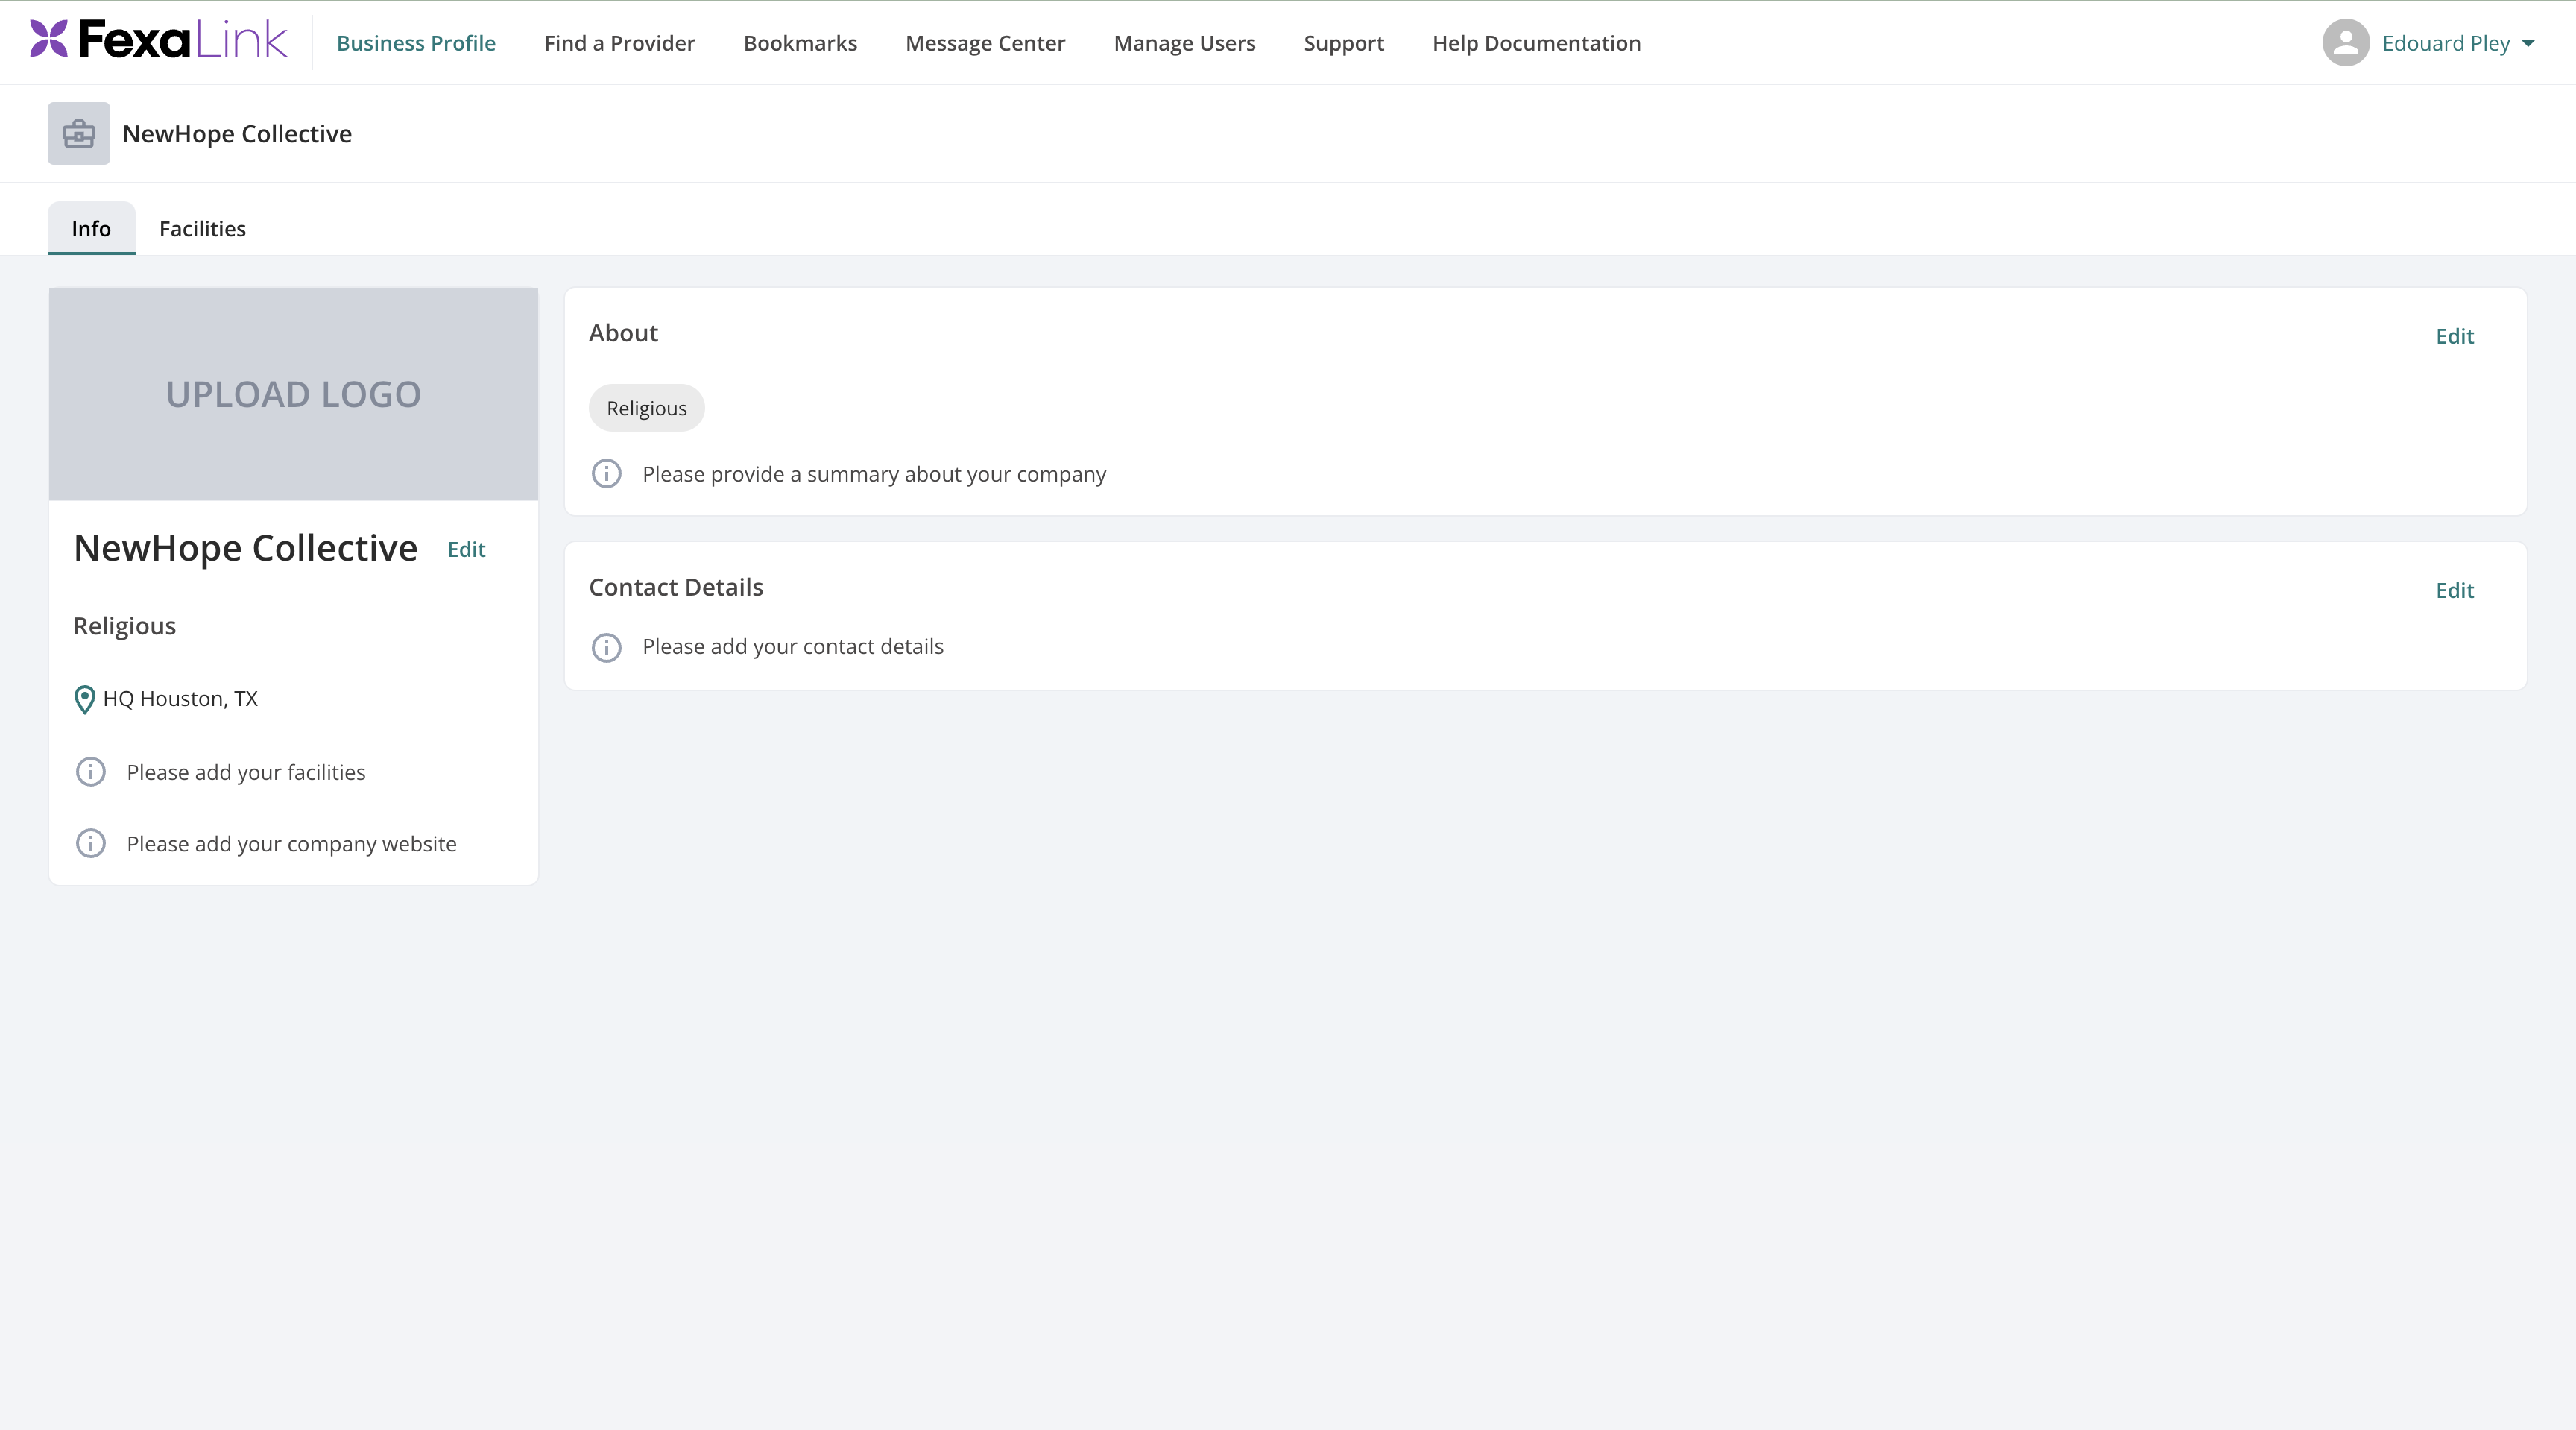Click the user avatar icon

[x=2345, y=43]
